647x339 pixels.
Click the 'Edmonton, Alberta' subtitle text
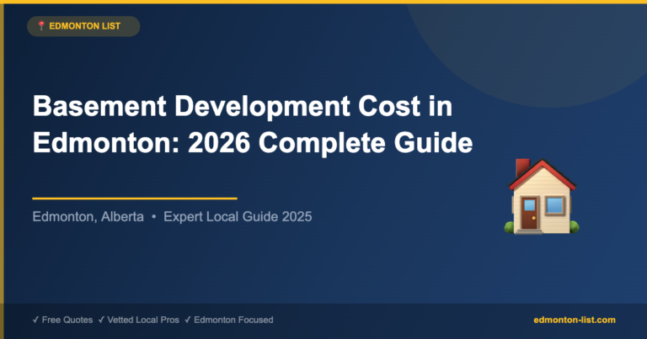tap(88, 217)
